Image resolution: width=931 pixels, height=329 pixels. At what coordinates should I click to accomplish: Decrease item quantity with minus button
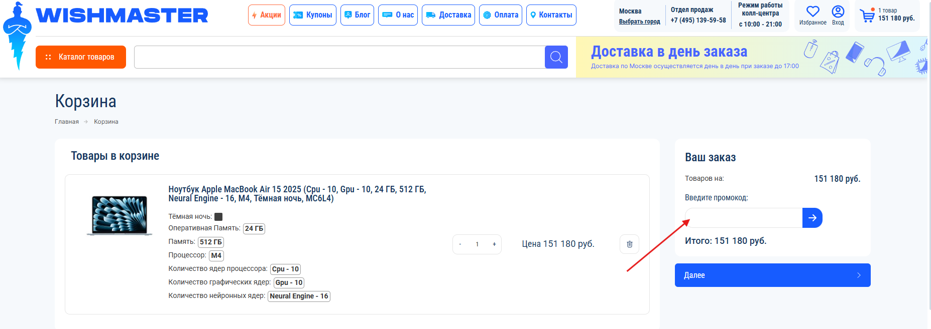point(460,244)
